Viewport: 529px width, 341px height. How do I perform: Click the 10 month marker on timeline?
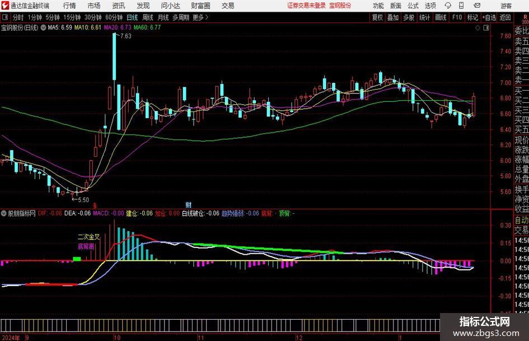click(x=117, y=337)
